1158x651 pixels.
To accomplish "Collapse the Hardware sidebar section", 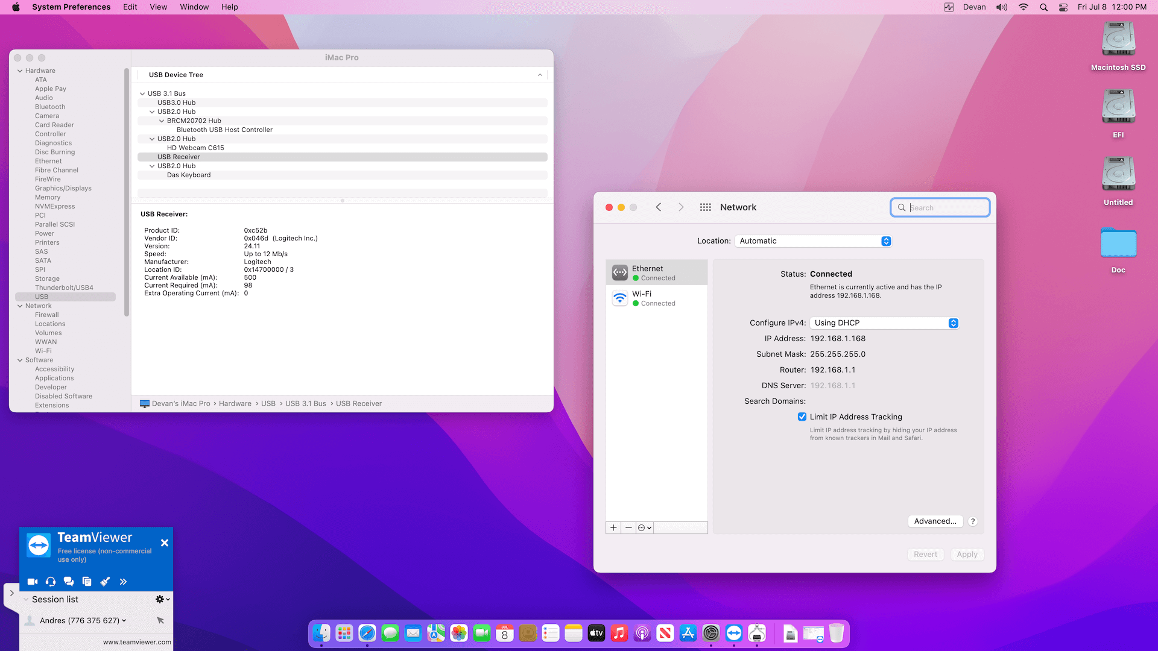I will 20,71.
